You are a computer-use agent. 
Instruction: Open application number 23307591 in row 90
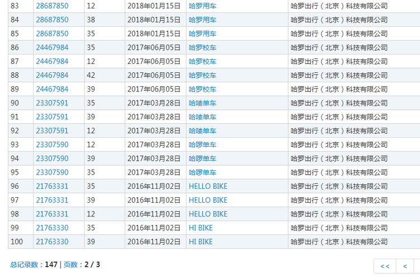tap(52, 103)
